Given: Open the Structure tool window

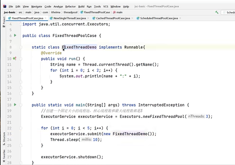Looking at the screenshot, I should pyautogui.click(x=4, y=138).
